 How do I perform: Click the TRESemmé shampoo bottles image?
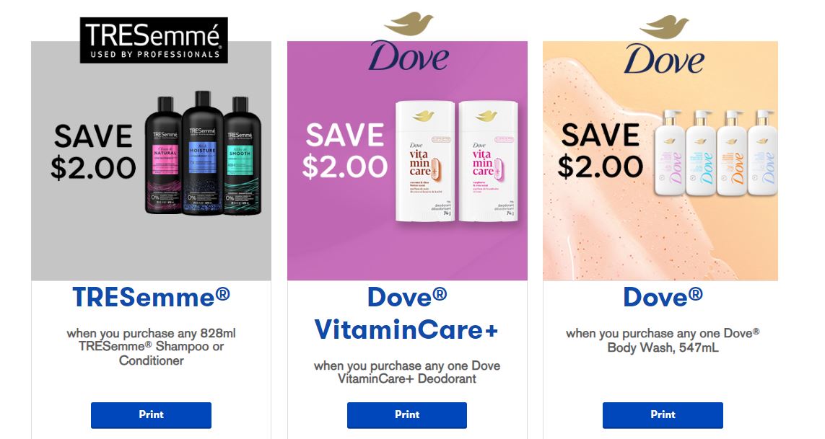click(203, 153)
